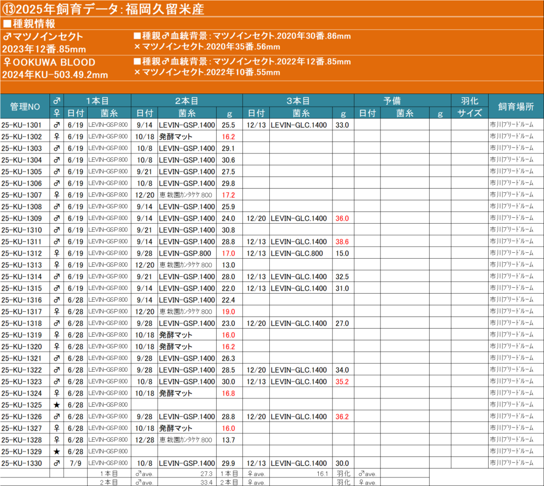
Task: Select the 飼育場所 column header
Action: point(516,107)
